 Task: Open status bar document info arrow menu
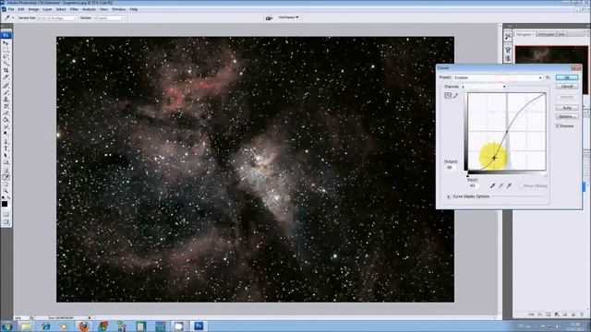(x=90, y=317)
